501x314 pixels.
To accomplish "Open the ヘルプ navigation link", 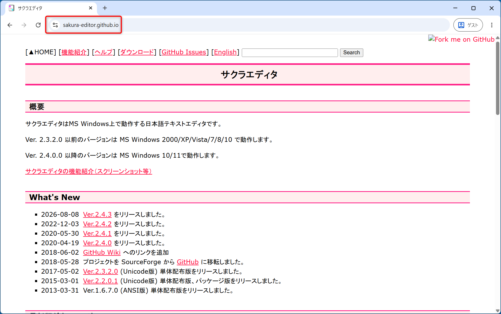I will coord(104,52).
